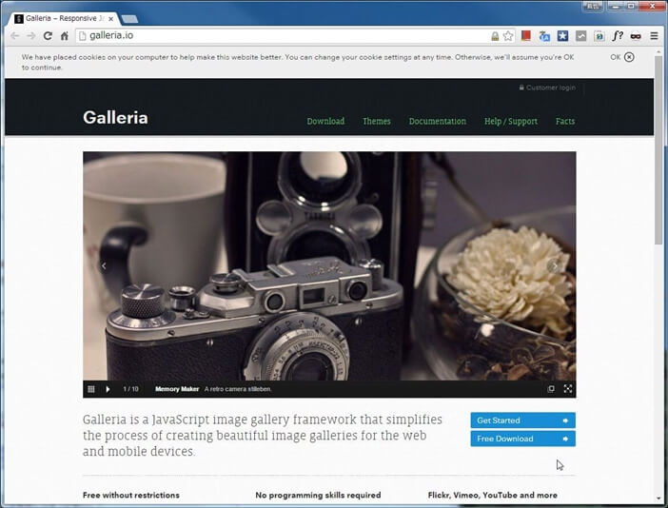This screenshot has width=668, height=508.
Task: Go to the Documentation page
Action: (437, 122)
